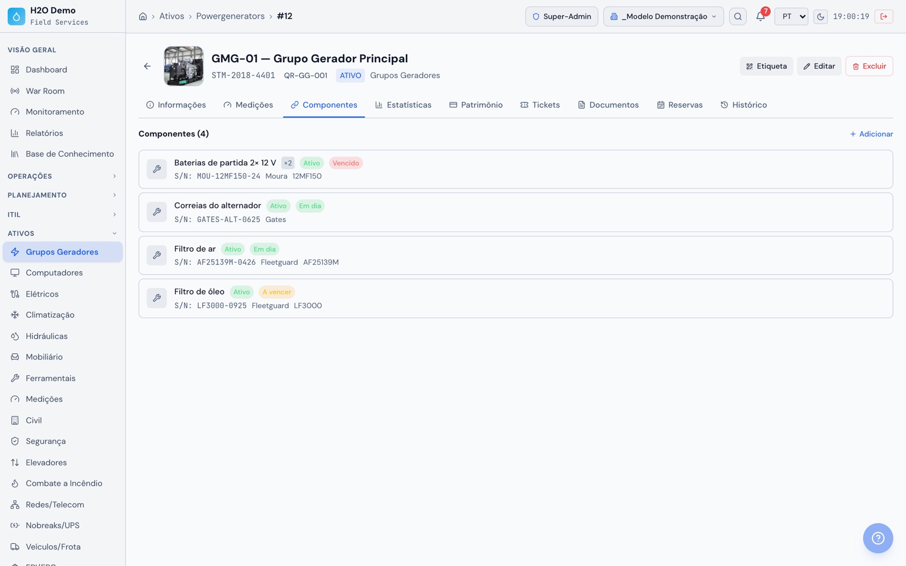906x566 pixels.
Task: Click wrench icon for Correias do alternador
Action: [157, 212]
